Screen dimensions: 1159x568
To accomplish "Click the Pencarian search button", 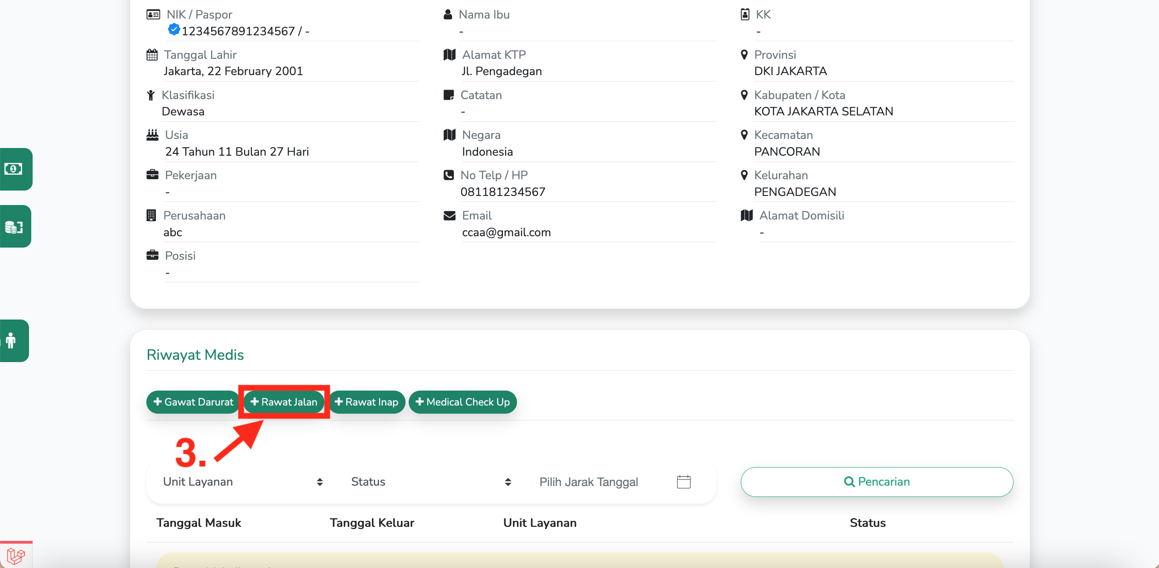I will click(876, 482).
